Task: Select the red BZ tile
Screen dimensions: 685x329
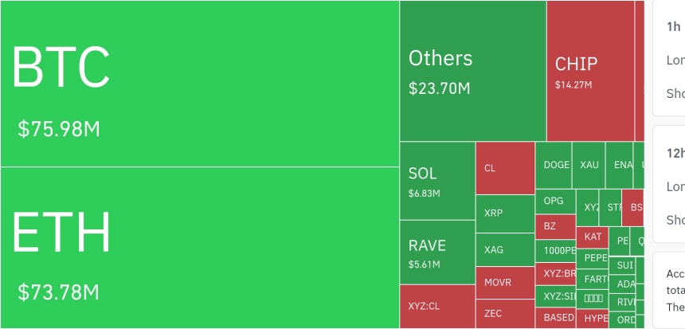Action: 555,226
